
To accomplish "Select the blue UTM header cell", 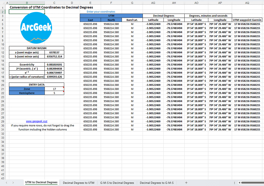I will [x=111, y=16].
